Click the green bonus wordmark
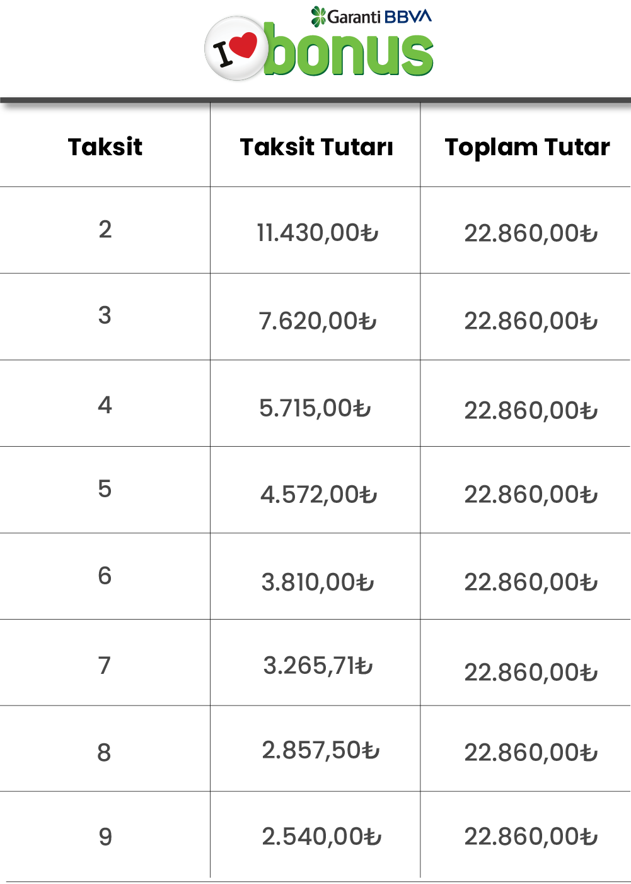Viewport: 631px width, 884px height. point(349,52)
